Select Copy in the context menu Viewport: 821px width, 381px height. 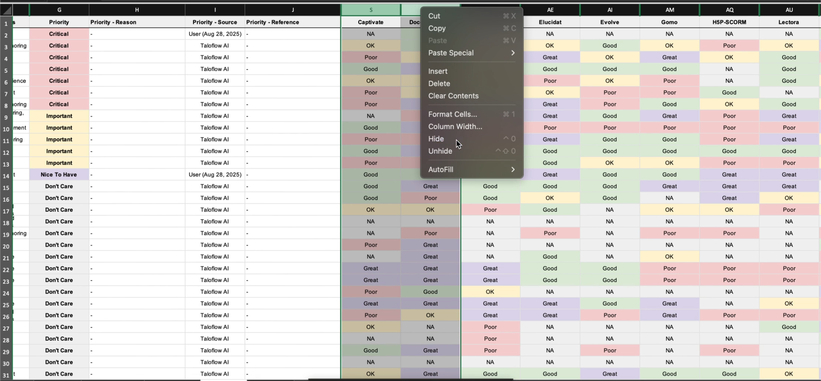coord(437,28)
